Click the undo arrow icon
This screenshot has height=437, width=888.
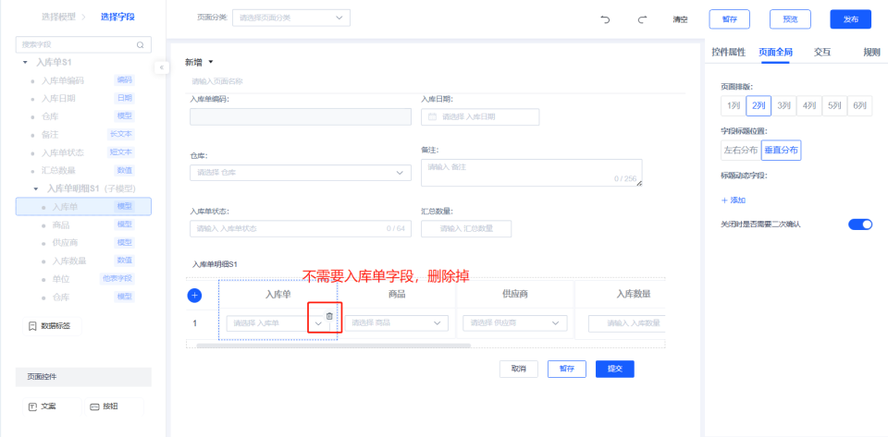click(605, 19)
